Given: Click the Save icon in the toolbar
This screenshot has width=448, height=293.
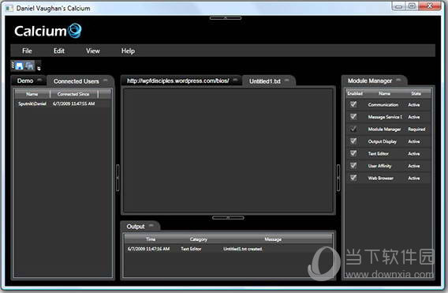Looking at the screenshot, I should click(x=20, y=66).
